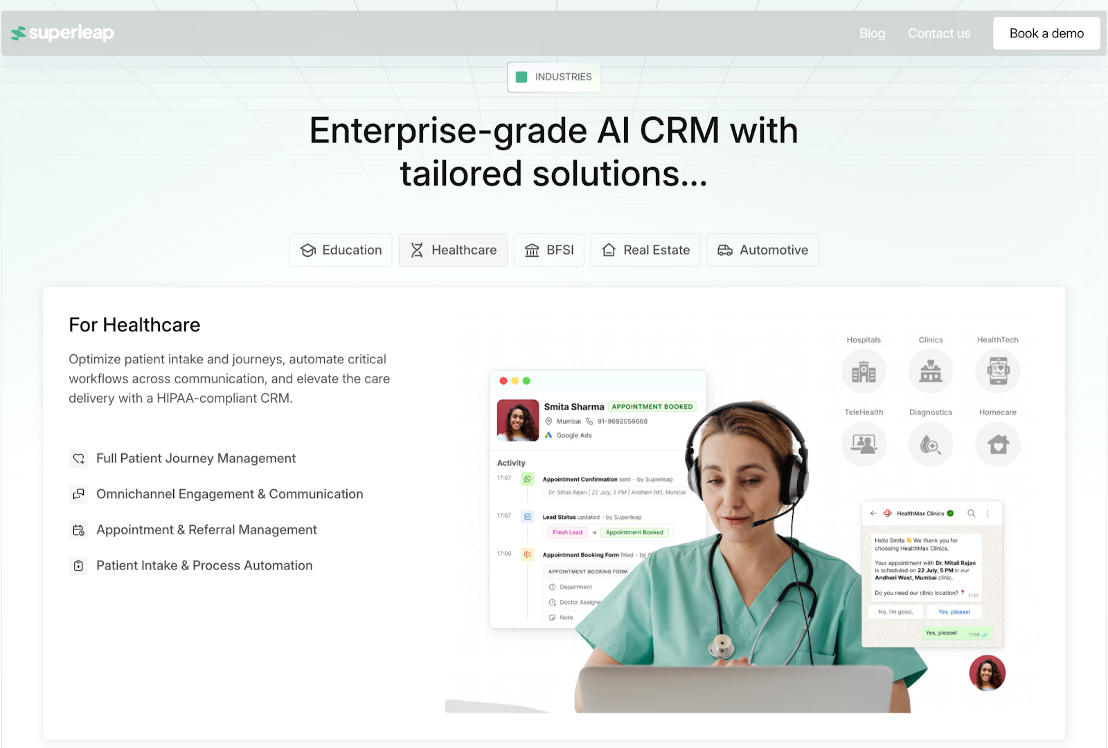Click the car icon on Automotive
The height and width of the screenshot is (748, 1108).
(x=725, y=250)
